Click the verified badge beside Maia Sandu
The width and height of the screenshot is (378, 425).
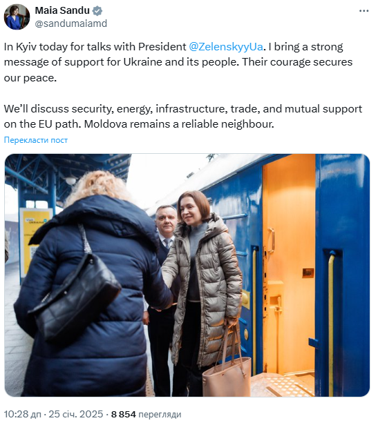pyautogui.click(x=97, y=11)
